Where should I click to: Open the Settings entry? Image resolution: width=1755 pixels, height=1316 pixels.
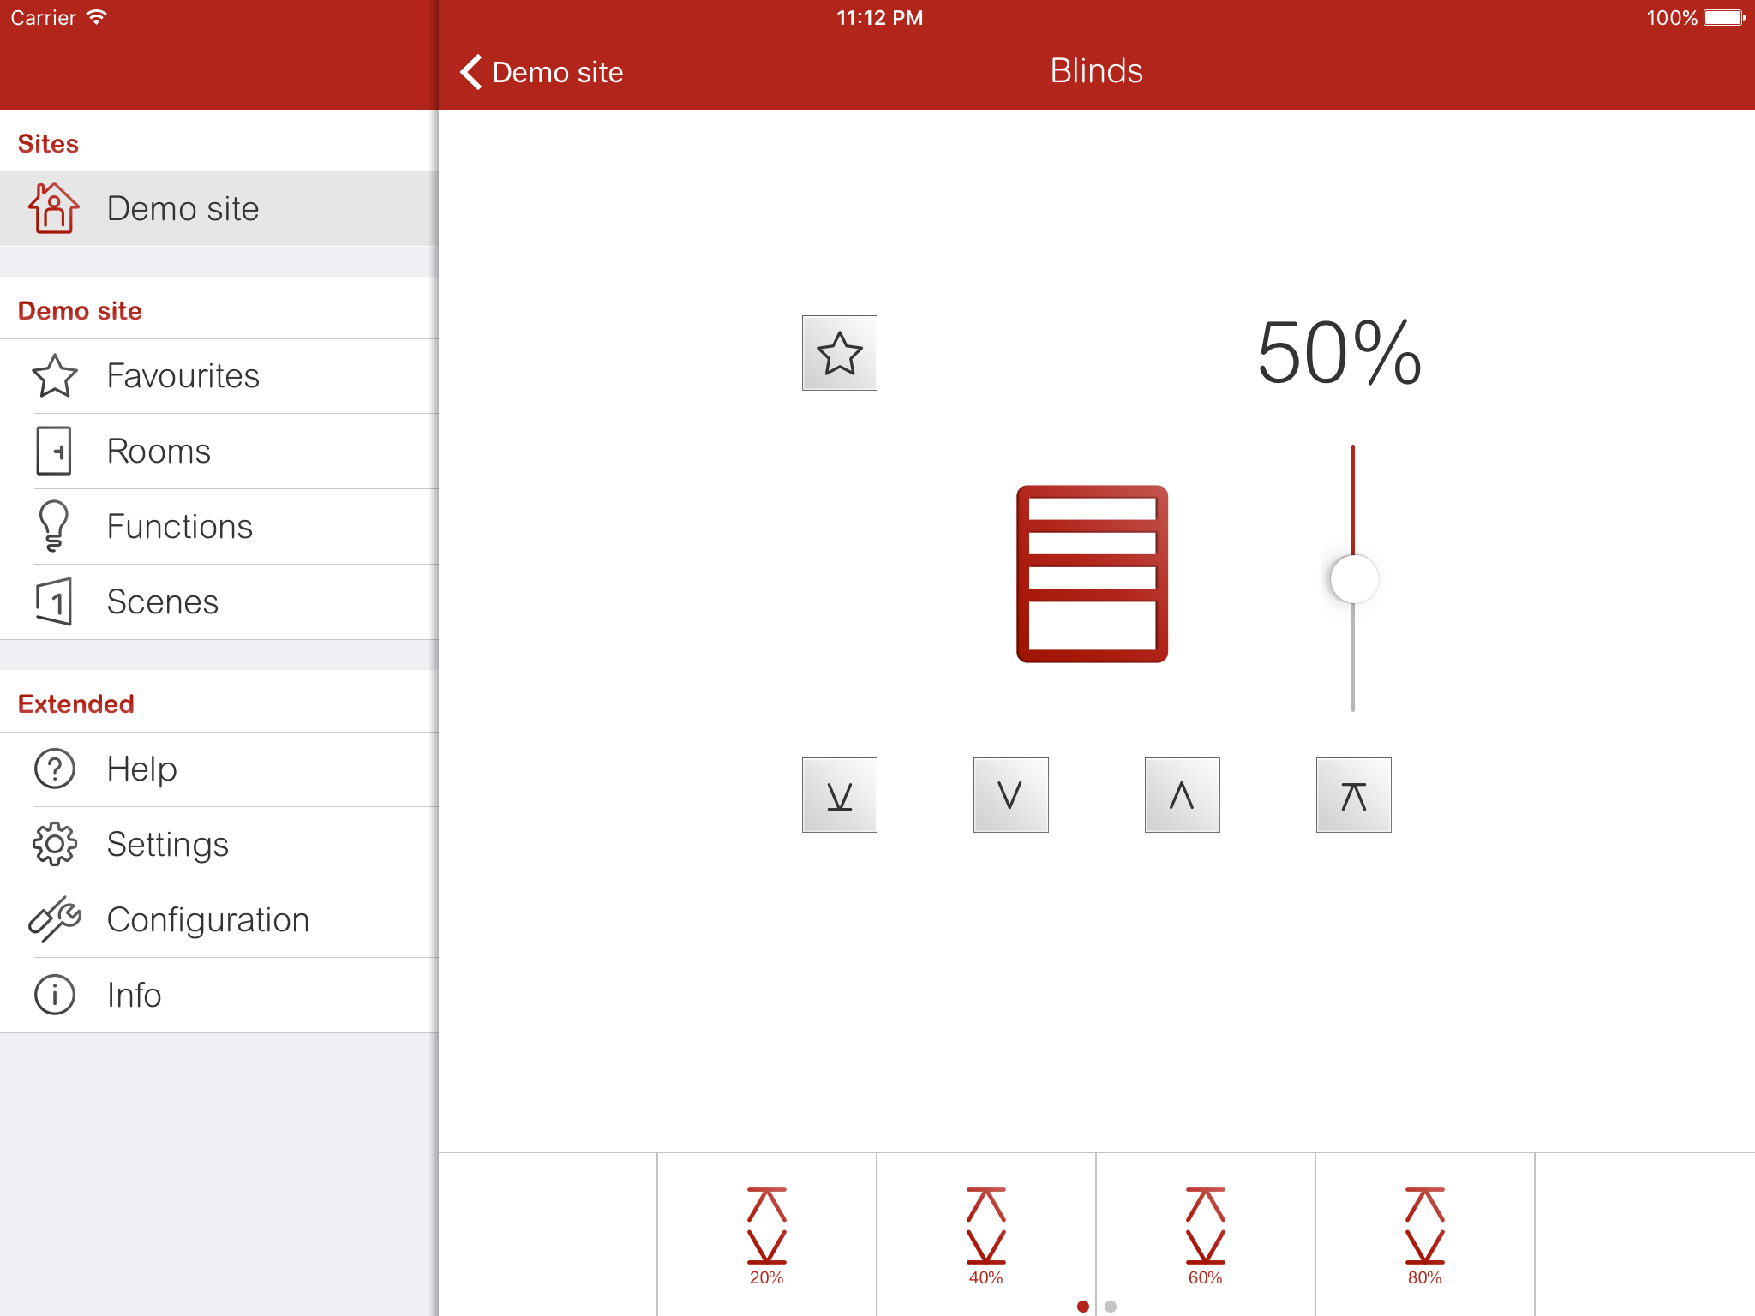pyautogui.click(x=167, y=845)
